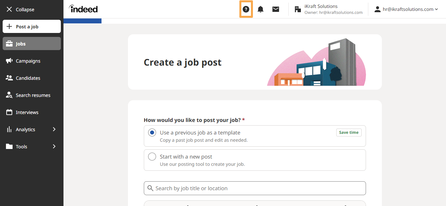Click the Indeed logo
446x206 pixels.
83,9
